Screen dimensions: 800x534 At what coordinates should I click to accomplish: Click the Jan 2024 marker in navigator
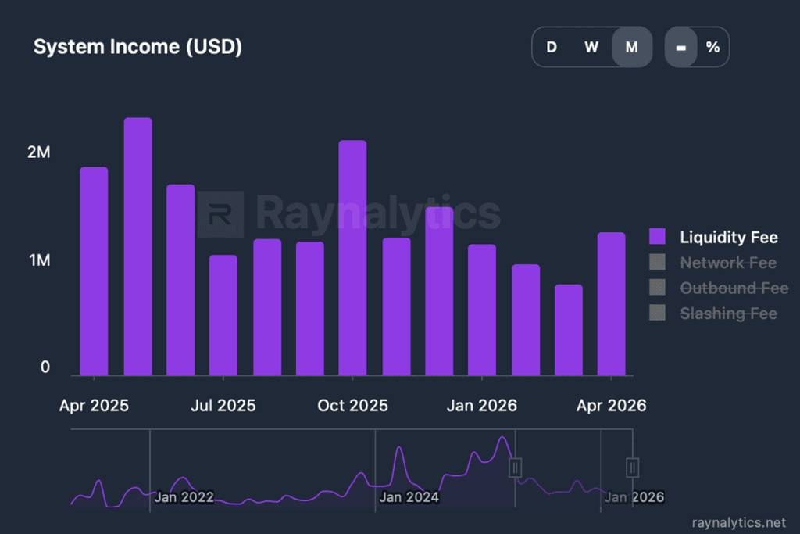[x=409, y=496]
